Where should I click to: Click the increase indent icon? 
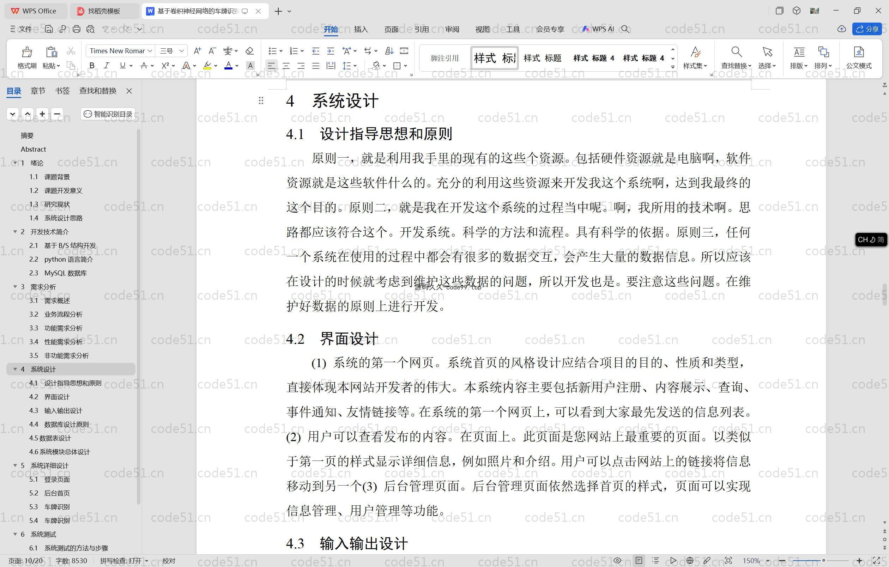(x=331, y=51)
